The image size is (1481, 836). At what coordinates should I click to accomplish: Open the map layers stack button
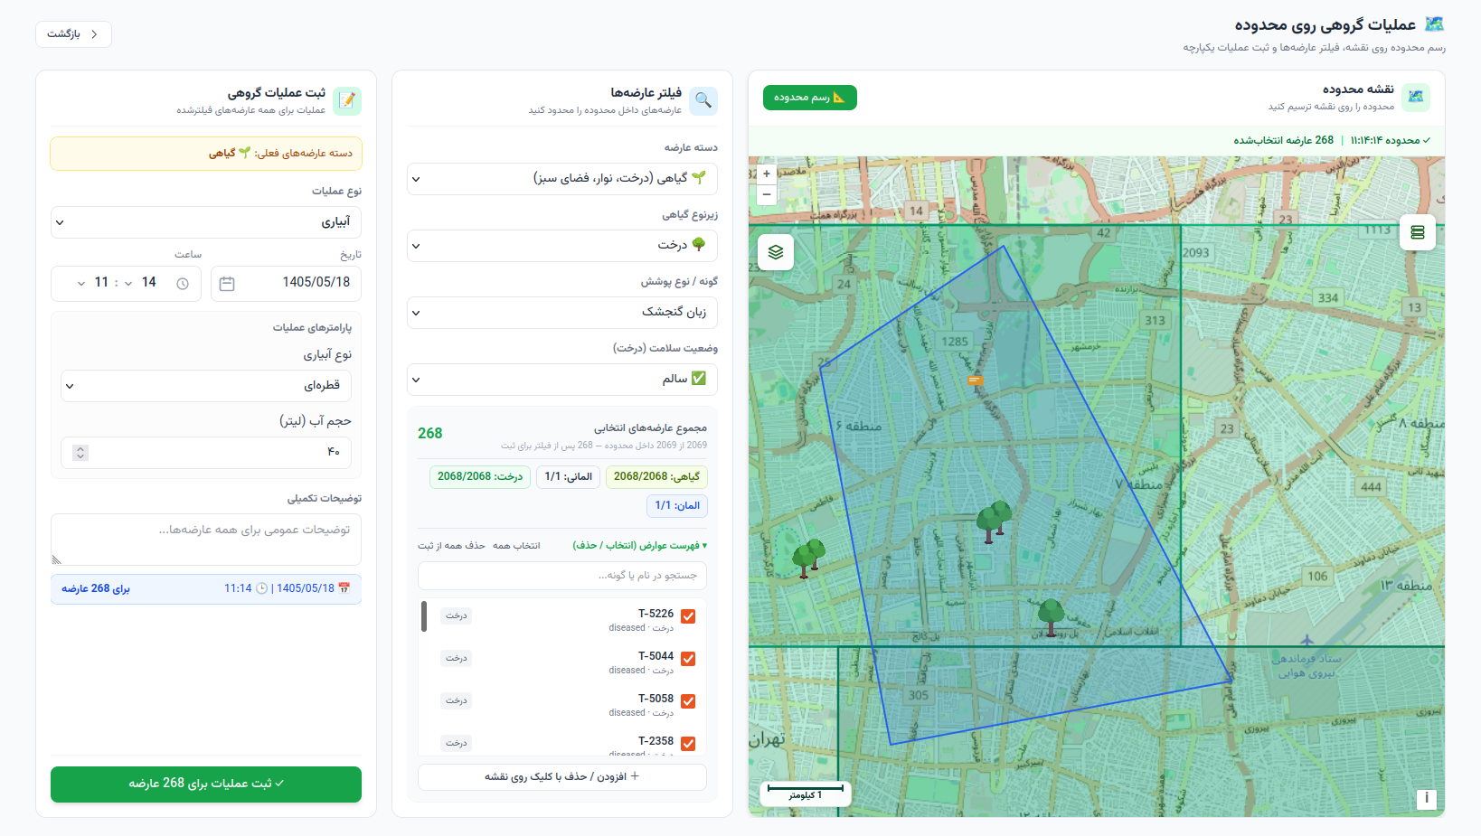(776, 252)
